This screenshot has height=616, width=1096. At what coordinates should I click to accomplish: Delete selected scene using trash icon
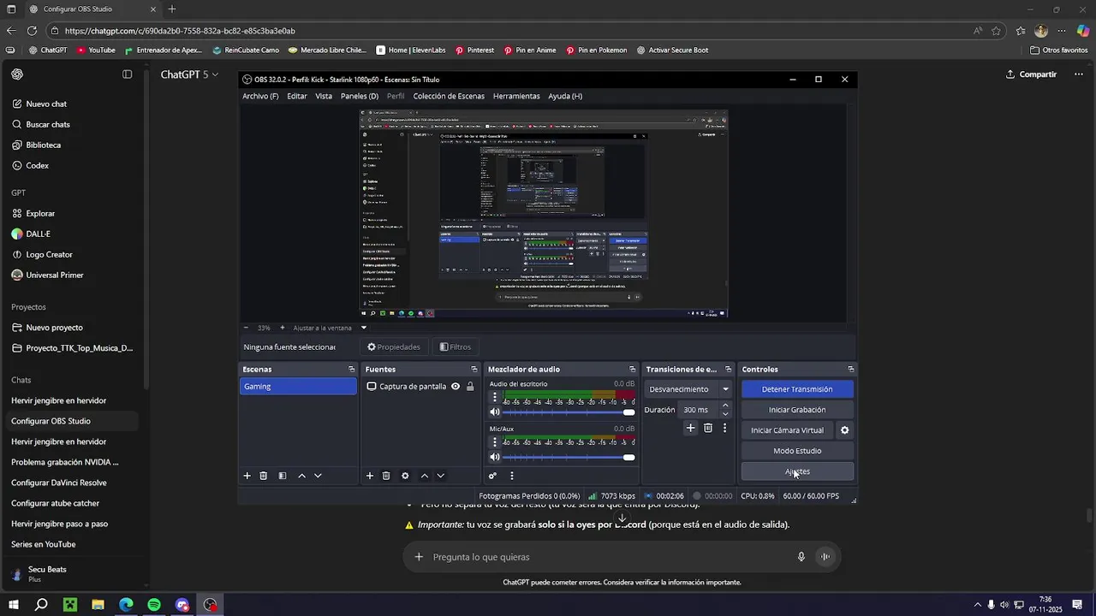point(264,476)
